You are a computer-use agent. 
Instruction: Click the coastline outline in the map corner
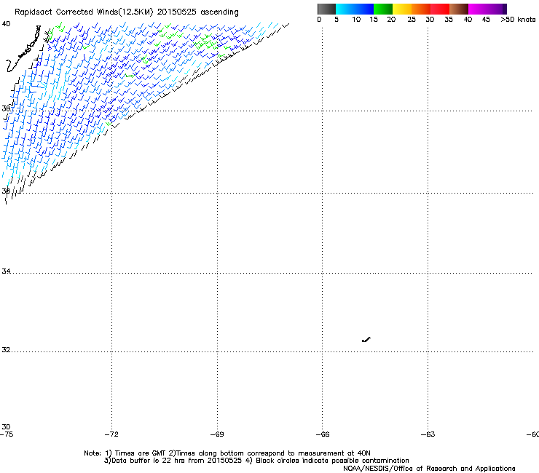[x=23, y=49]
